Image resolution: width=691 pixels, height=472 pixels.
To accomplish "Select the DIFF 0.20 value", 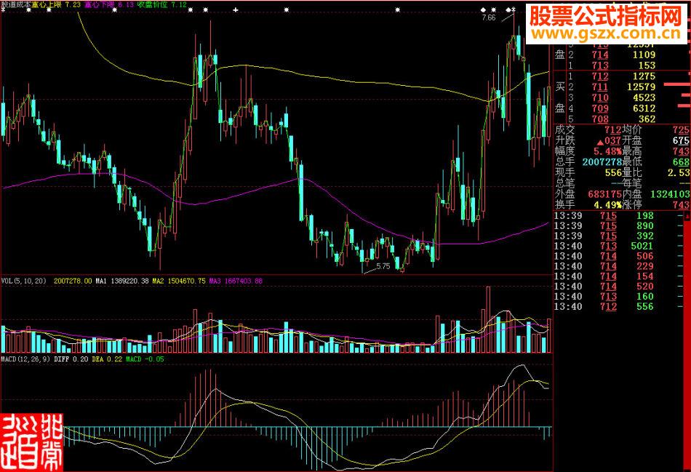I will tap(71, 359).
